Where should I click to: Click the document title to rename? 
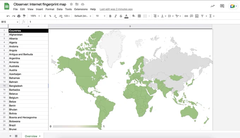pos(40,4)
